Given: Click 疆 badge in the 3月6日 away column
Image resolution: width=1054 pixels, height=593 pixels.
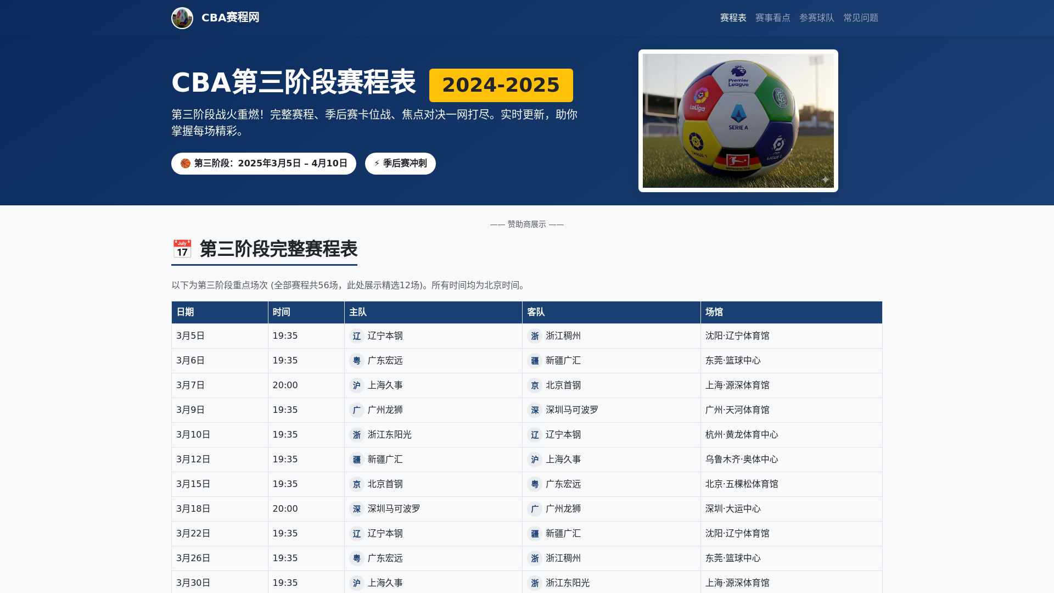Looking at the screenshot, I should pyautogui.click(x=535, y=361).
